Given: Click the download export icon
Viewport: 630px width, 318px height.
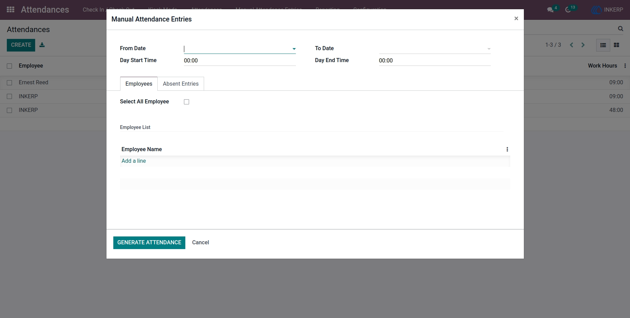Looking at the screenshot, I should point(42,45).
